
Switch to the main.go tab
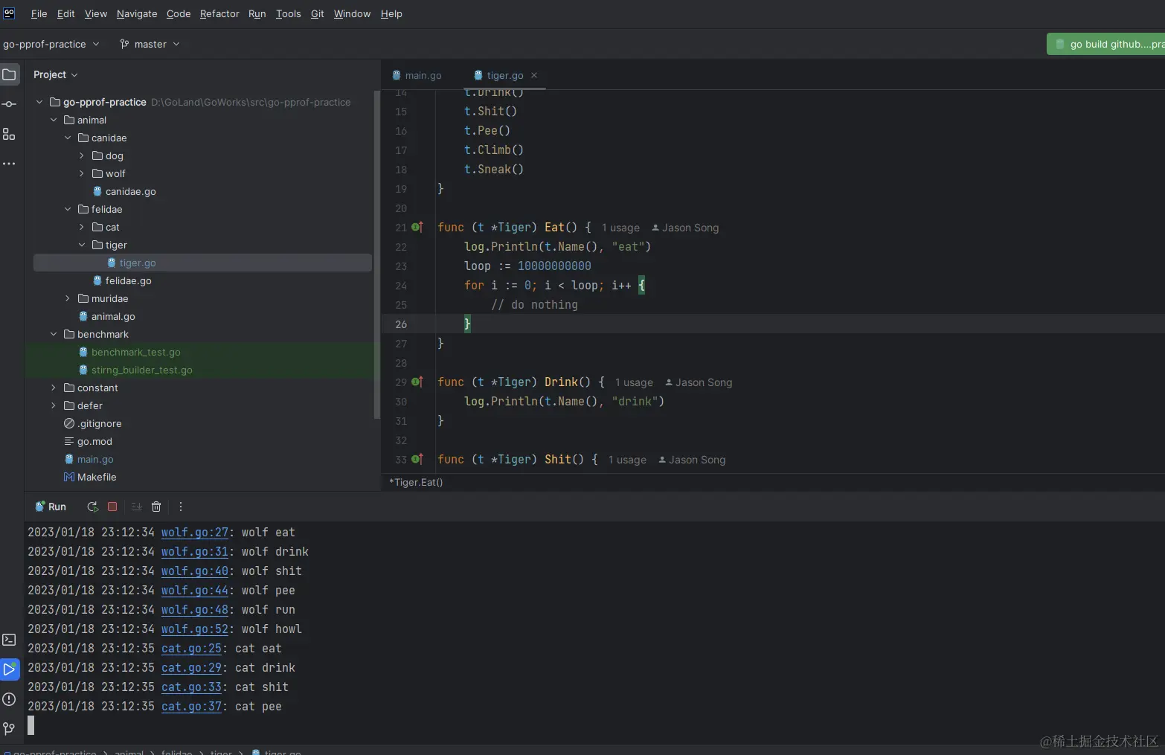tap(423, 75)
